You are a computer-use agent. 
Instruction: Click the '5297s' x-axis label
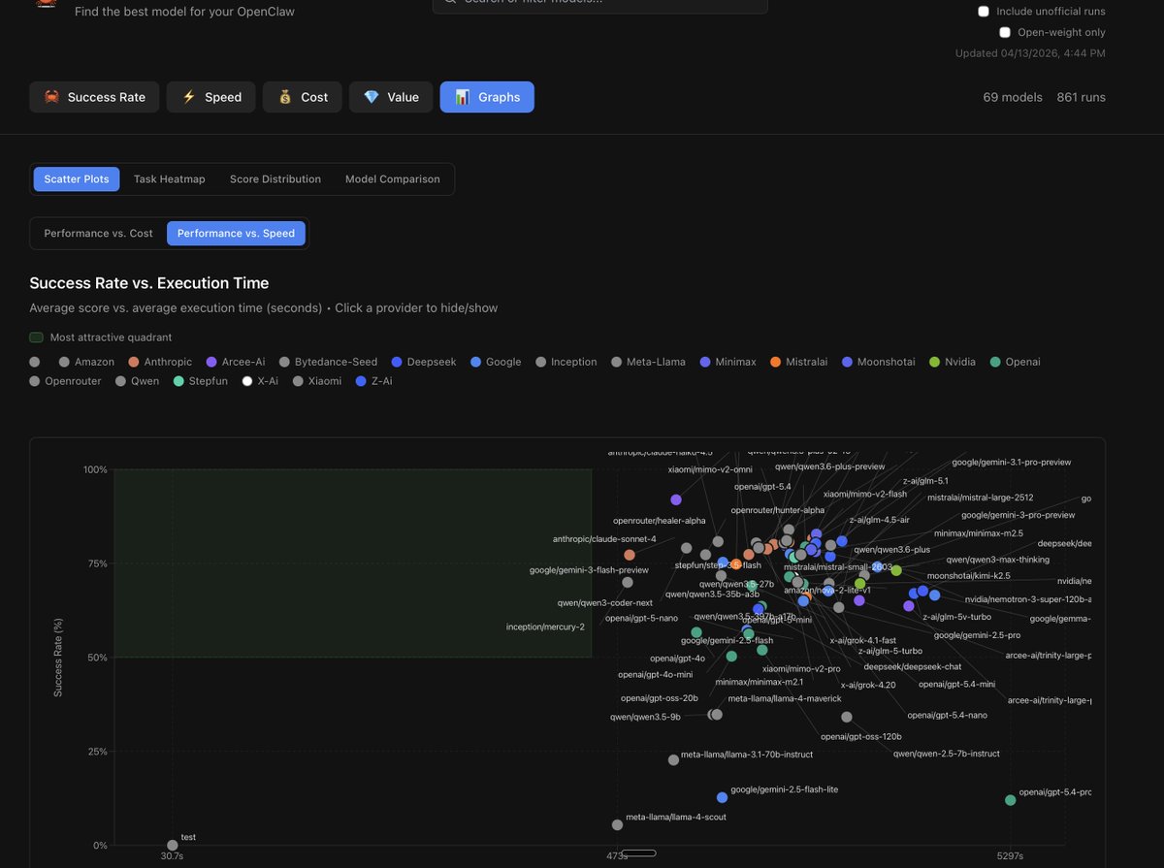coord(1010,856)
